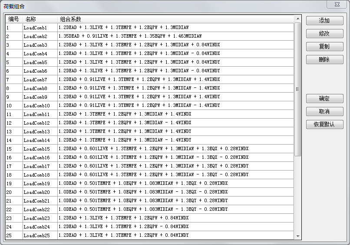
Task: Grab the vertical scrollbar thumb
Action: pos(297,89)
